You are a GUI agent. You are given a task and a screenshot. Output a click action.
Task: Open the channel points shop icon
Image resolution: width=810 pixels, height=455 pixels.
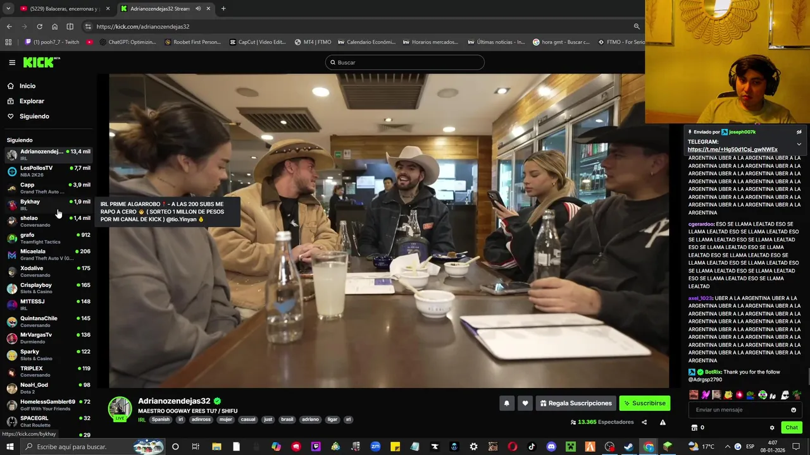[x=694, y=428]
